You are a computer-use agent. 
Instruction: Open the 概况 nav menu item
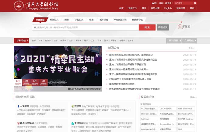tap(144, 8)
